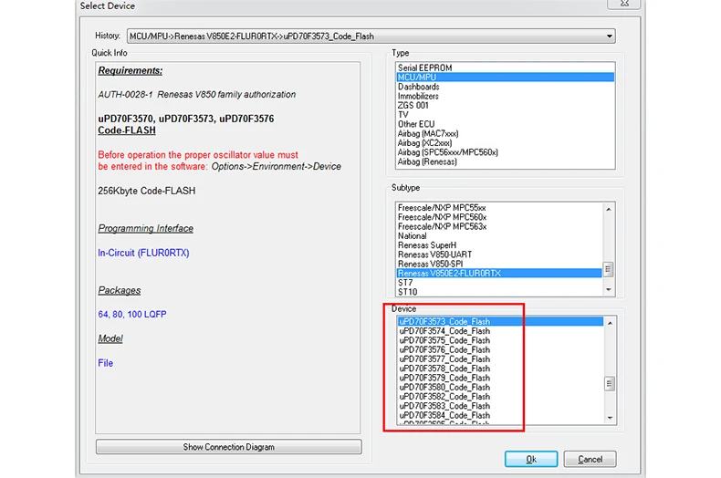
Task: Click Device list scroll down arrow
Action: pyautogui.click(x=610, y=418)
